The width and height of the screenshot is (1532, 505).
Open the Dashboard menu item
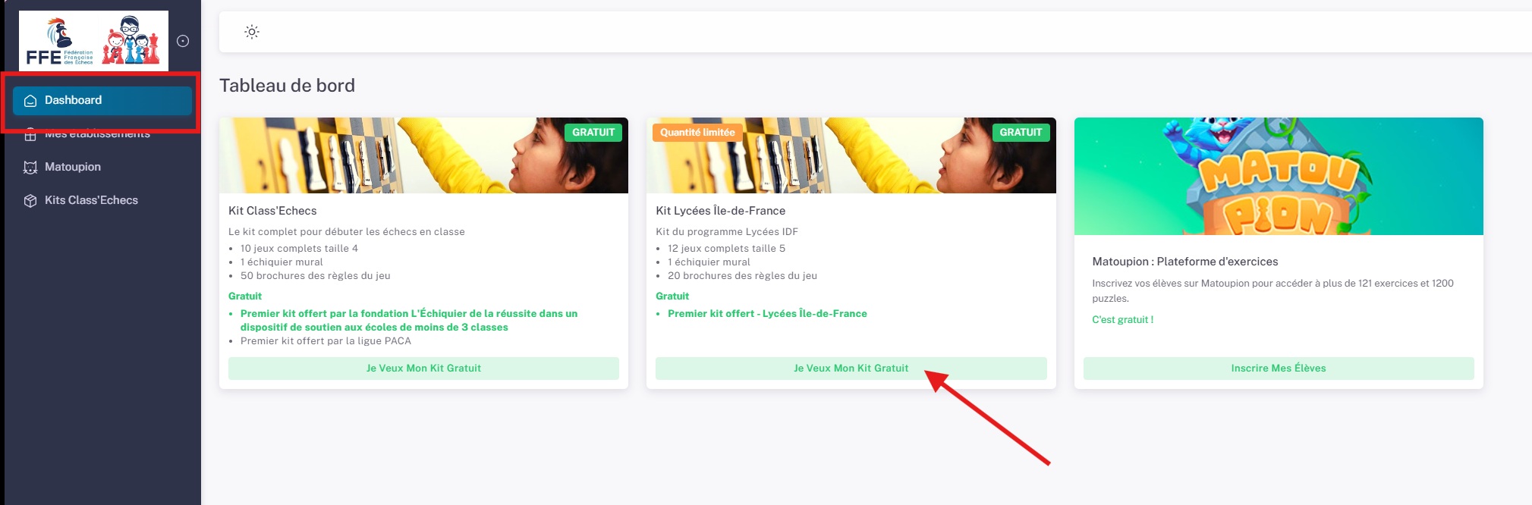(x=73, y=100)
